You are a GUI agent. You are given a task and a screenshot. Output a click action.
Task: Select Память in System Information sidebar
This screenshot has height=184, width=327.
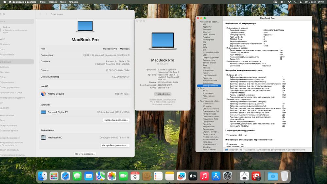(x=206, y=73)
